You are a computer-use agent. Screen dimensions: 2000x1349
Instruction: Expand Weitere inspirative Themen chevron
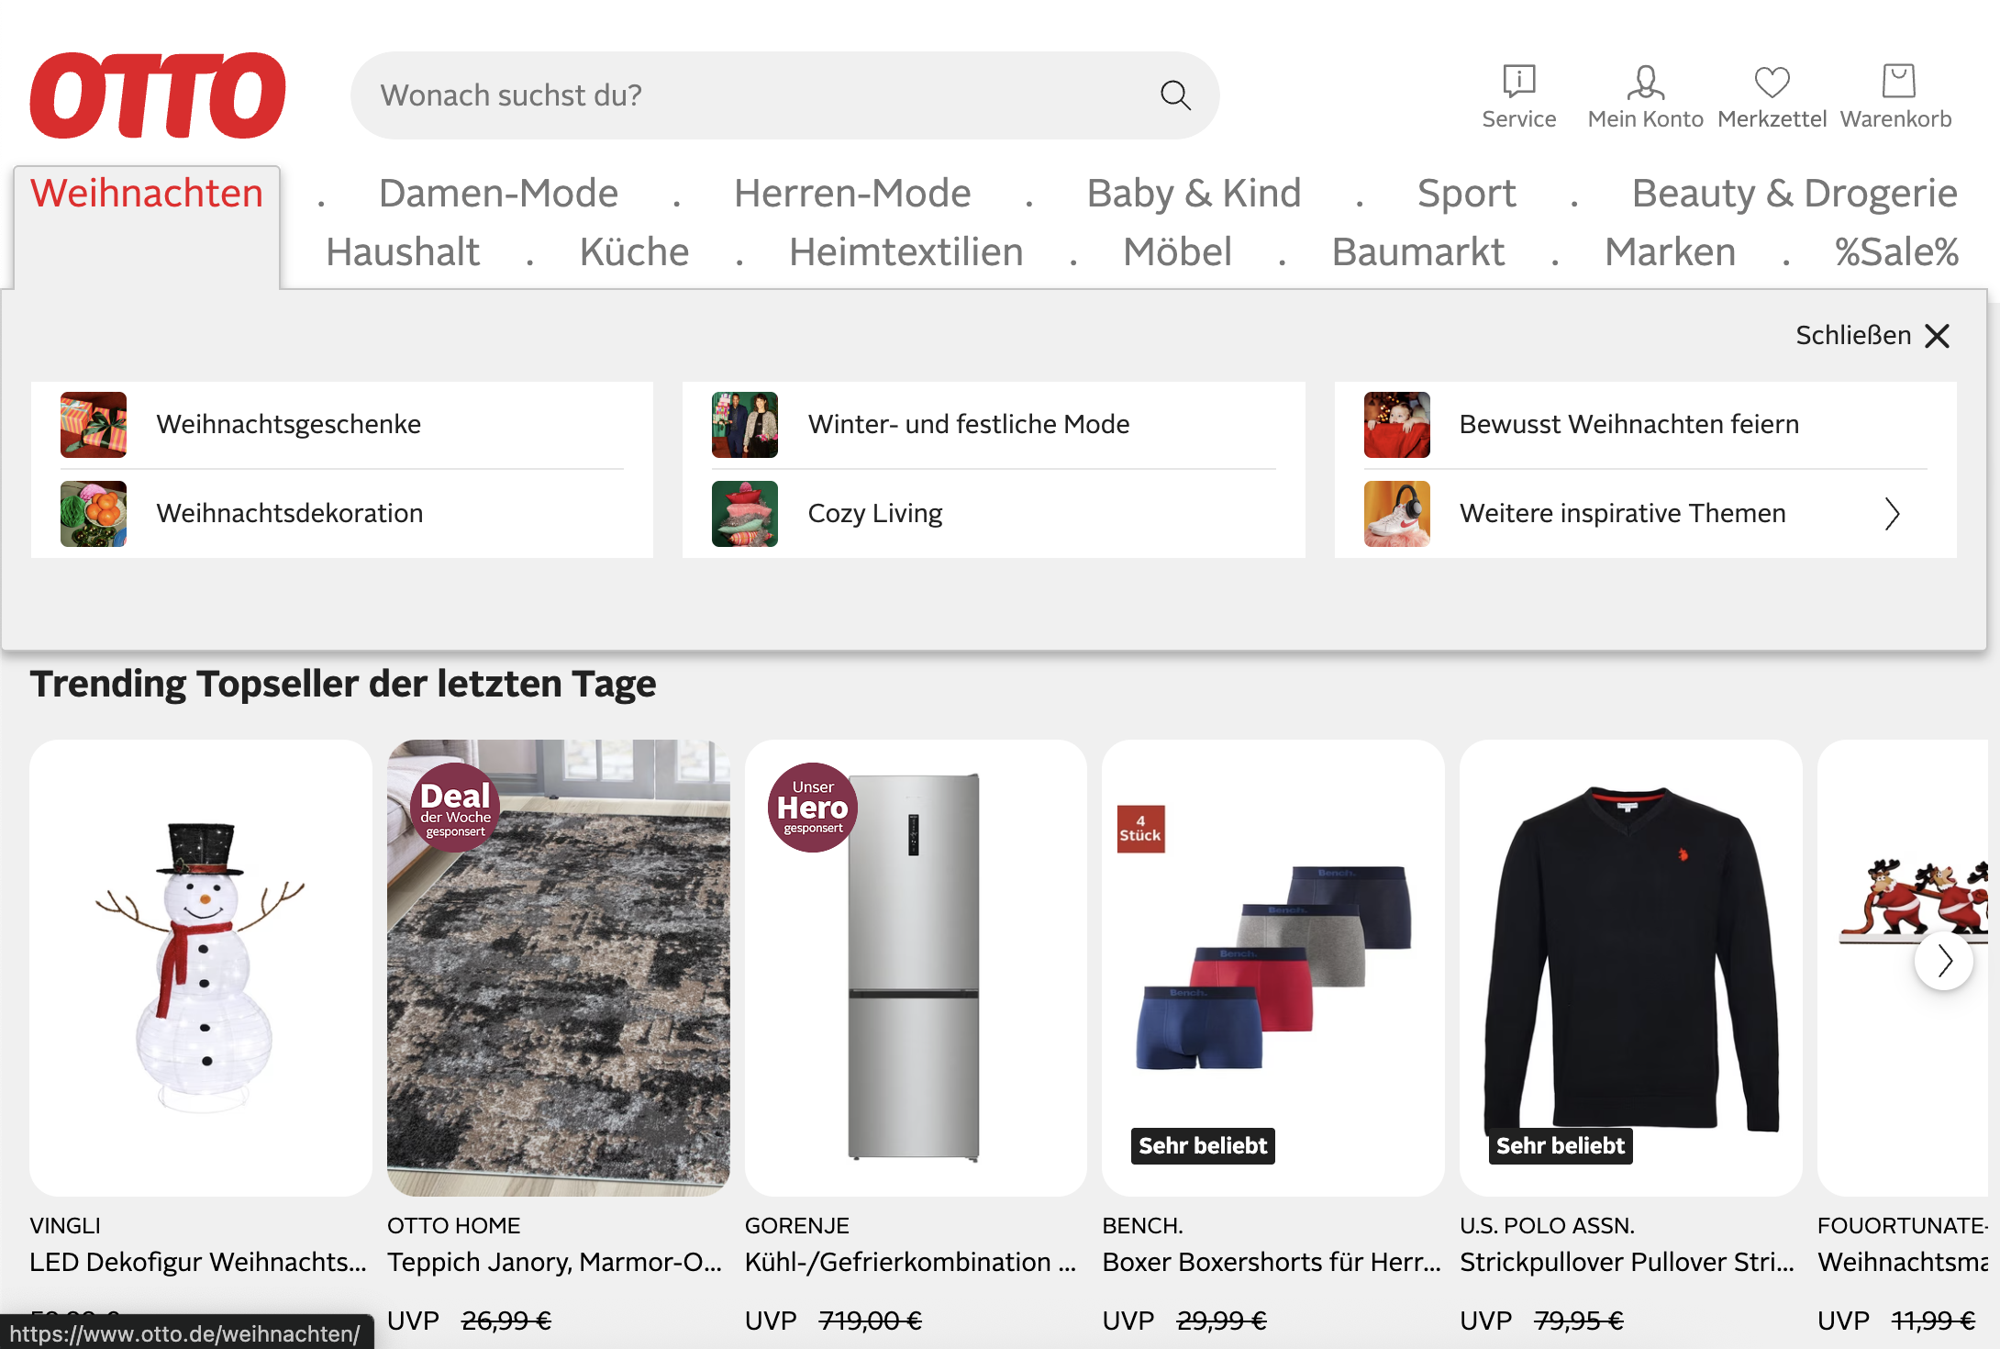click(1892, 514)
